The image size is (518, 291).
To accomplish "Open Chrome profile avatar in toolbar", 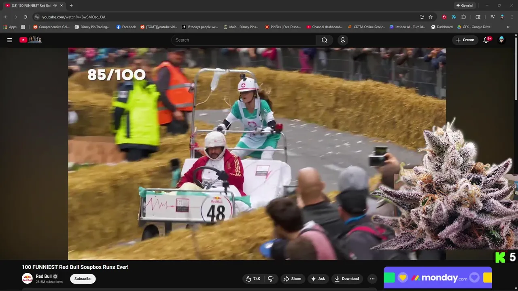I will pos(502,17).
